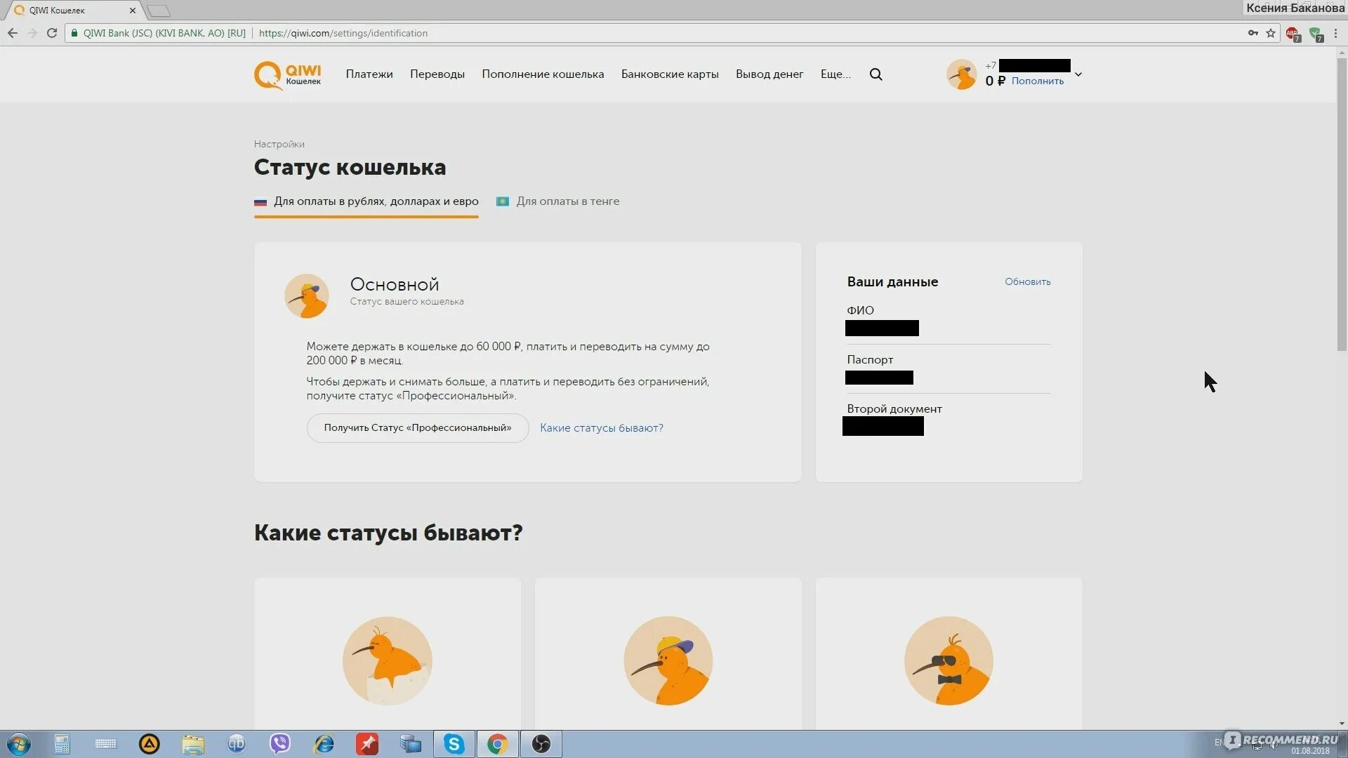Open Viber from the taskbar
The height and width of the screenshot is (758, 1348).
(x=280, y=744)
